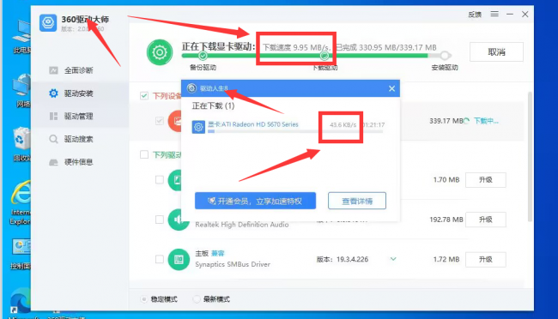This screenshot has height=319, width=558.
Task: Click the 安装驱动 progress step marker
Action: tap(445, 56)
